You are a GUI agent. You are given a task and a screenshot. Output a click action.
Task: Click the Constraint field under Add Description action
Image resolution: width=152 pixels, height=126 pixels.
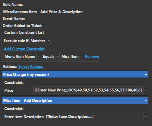(x=86, y=109)
